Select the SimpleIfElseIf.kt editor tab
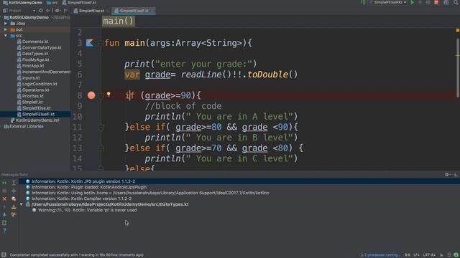Viewport: 460px width, 258px height. coord(134,11)
